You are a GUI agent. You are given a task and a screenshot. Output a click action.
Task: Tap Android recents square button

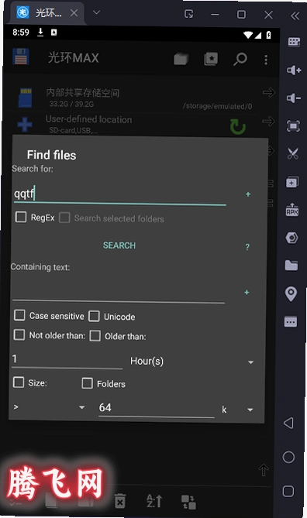[288, 491]
